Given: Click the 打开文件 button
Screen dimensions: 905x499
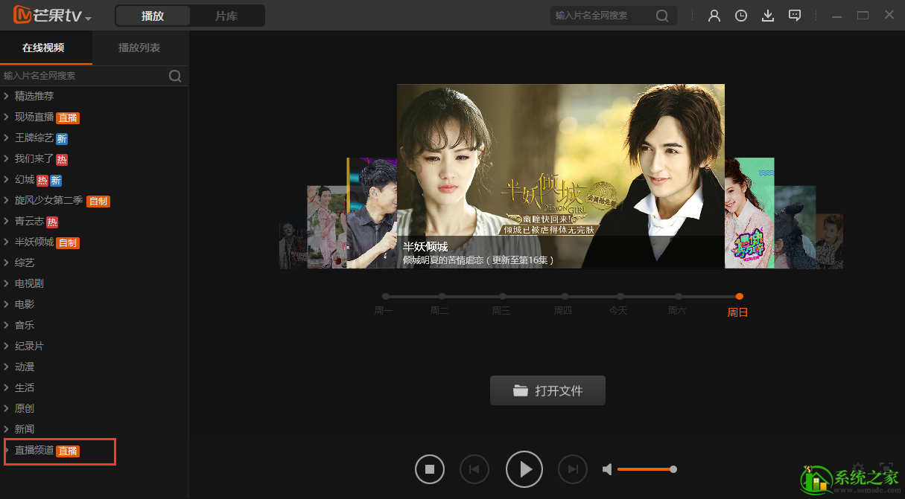Looking at the screenshot, I should 547,390.
